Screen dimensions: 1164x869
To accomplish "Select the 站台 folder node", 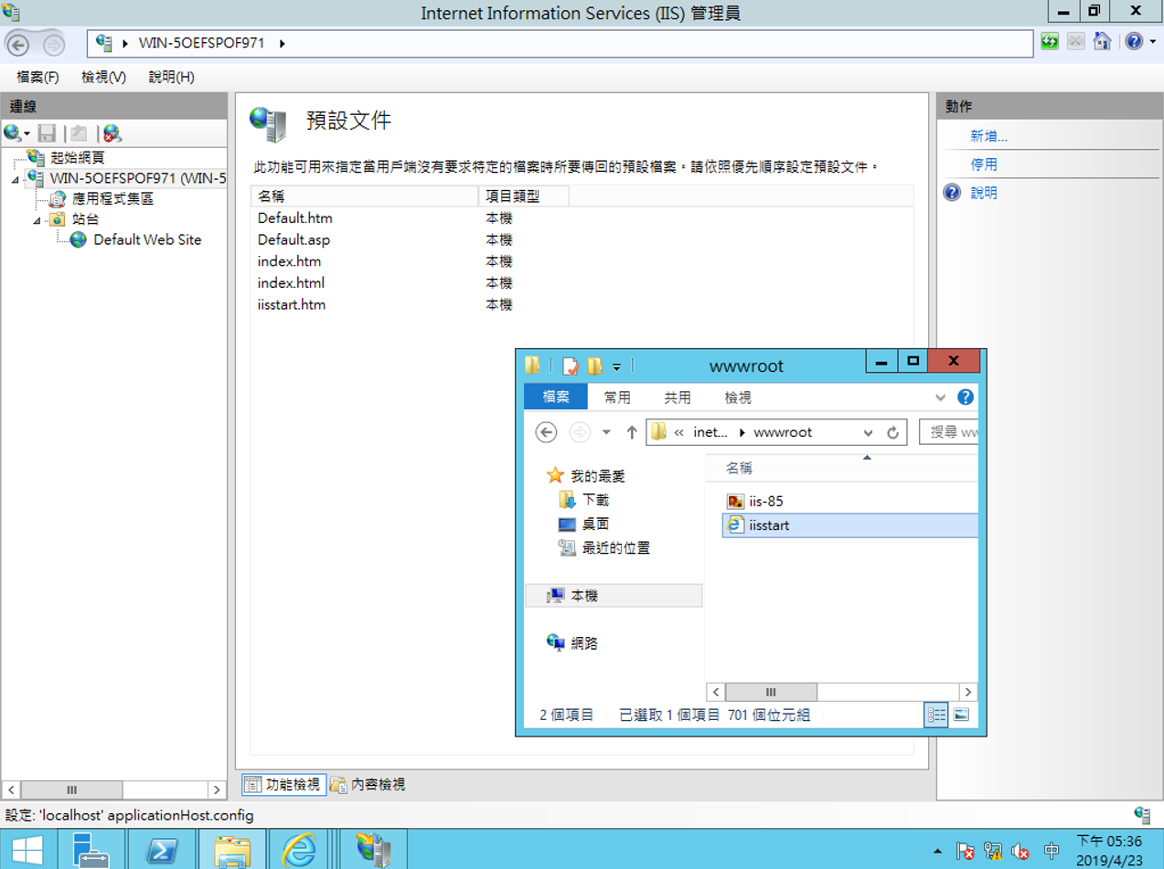I will [x=85, y=219].
